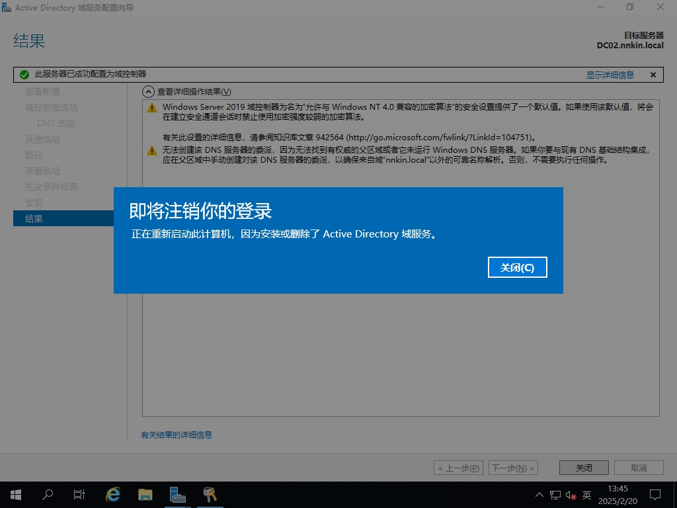Open the 有关结果的详细信息 link
Image resolution: width=677 pixels, height=508 pixels.
point(177,435)
